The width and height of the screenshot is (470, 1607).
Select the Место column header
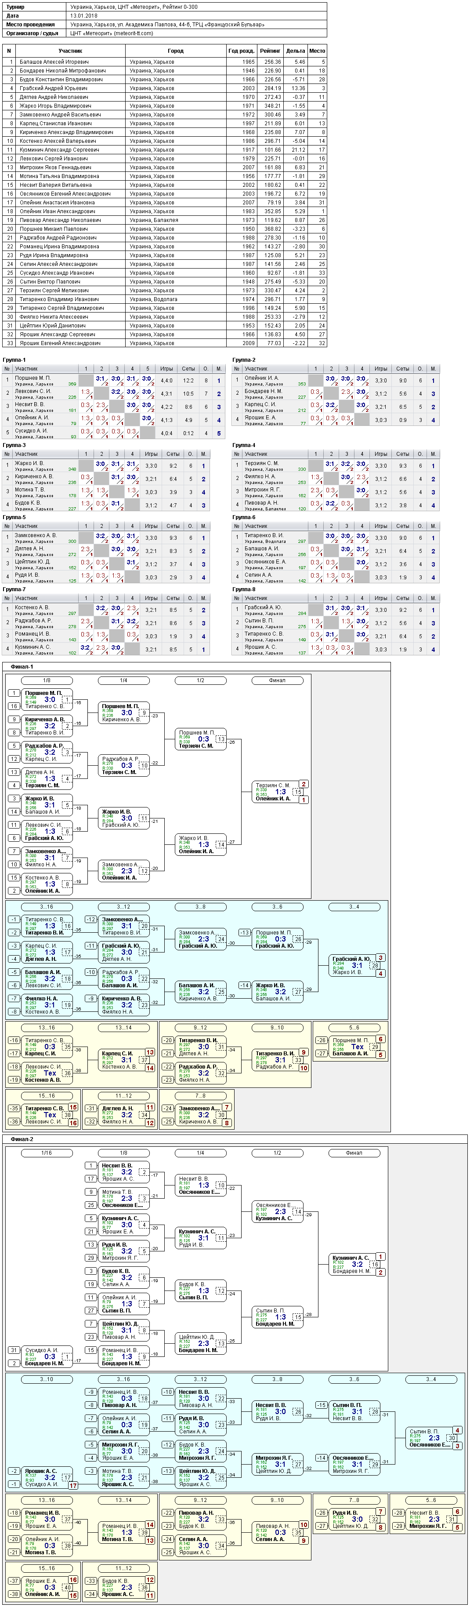pos(317,51)
